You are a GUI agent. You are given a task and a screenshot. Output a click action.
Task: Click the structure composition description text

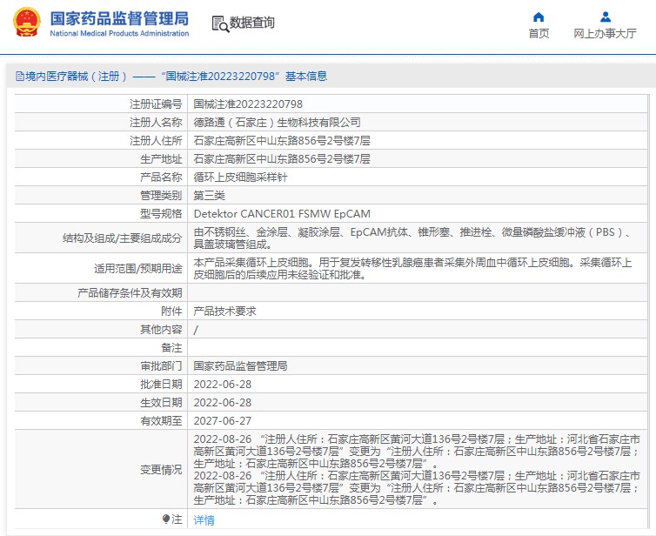click(412, 238)
